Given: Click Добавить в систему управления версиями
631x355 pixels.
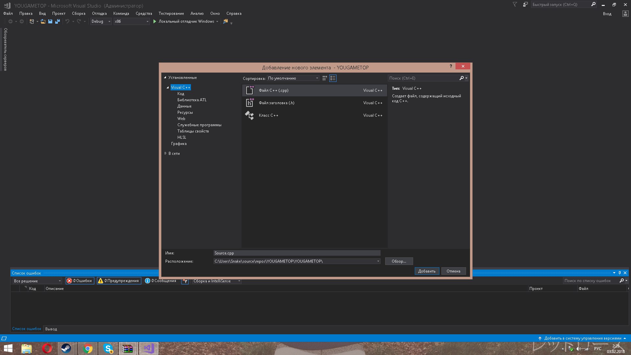Looking at the screenshot, I should coord(583,338).
